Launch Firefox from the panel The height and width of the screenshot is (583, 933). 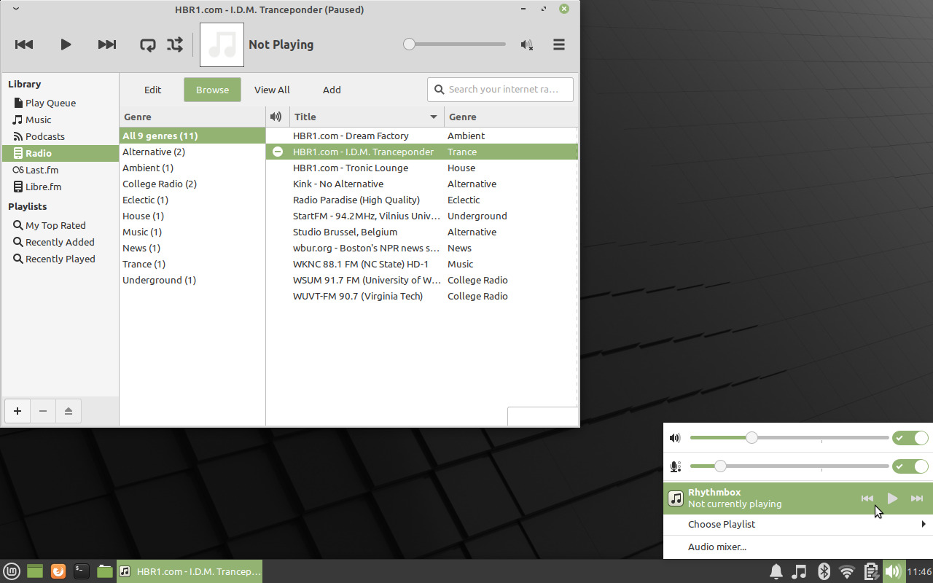pyautogui.click(x=58, y=571)
